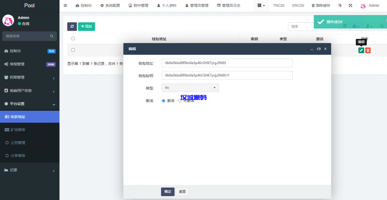The height and width of the screenshot is (200, 387).
Task: Open 控制台 in the sidebar
Action: (x=29, y=51)
